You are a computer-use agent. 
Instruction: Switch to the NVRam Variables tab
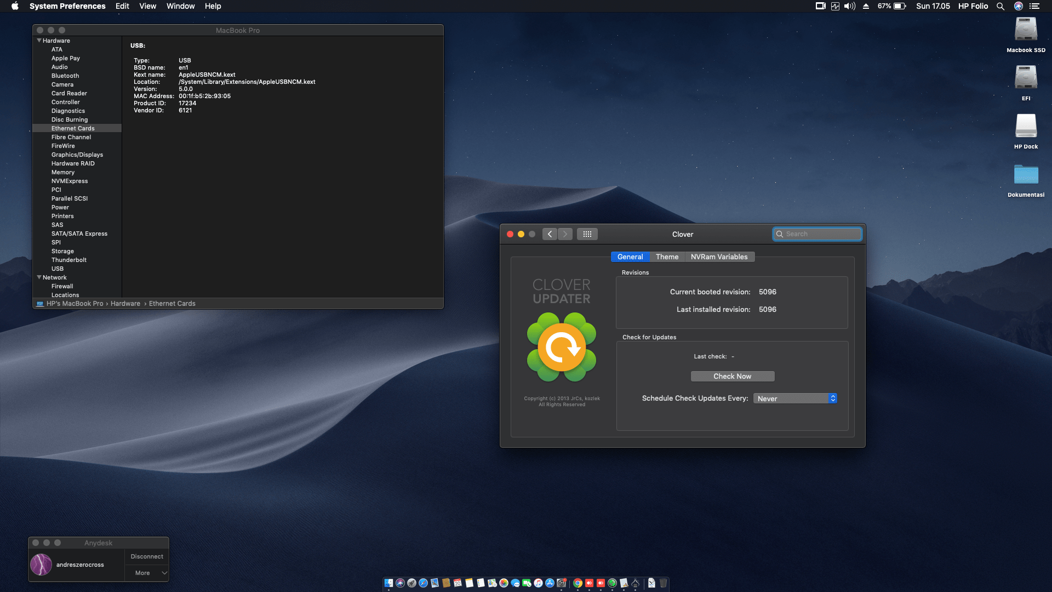point(719,257)
